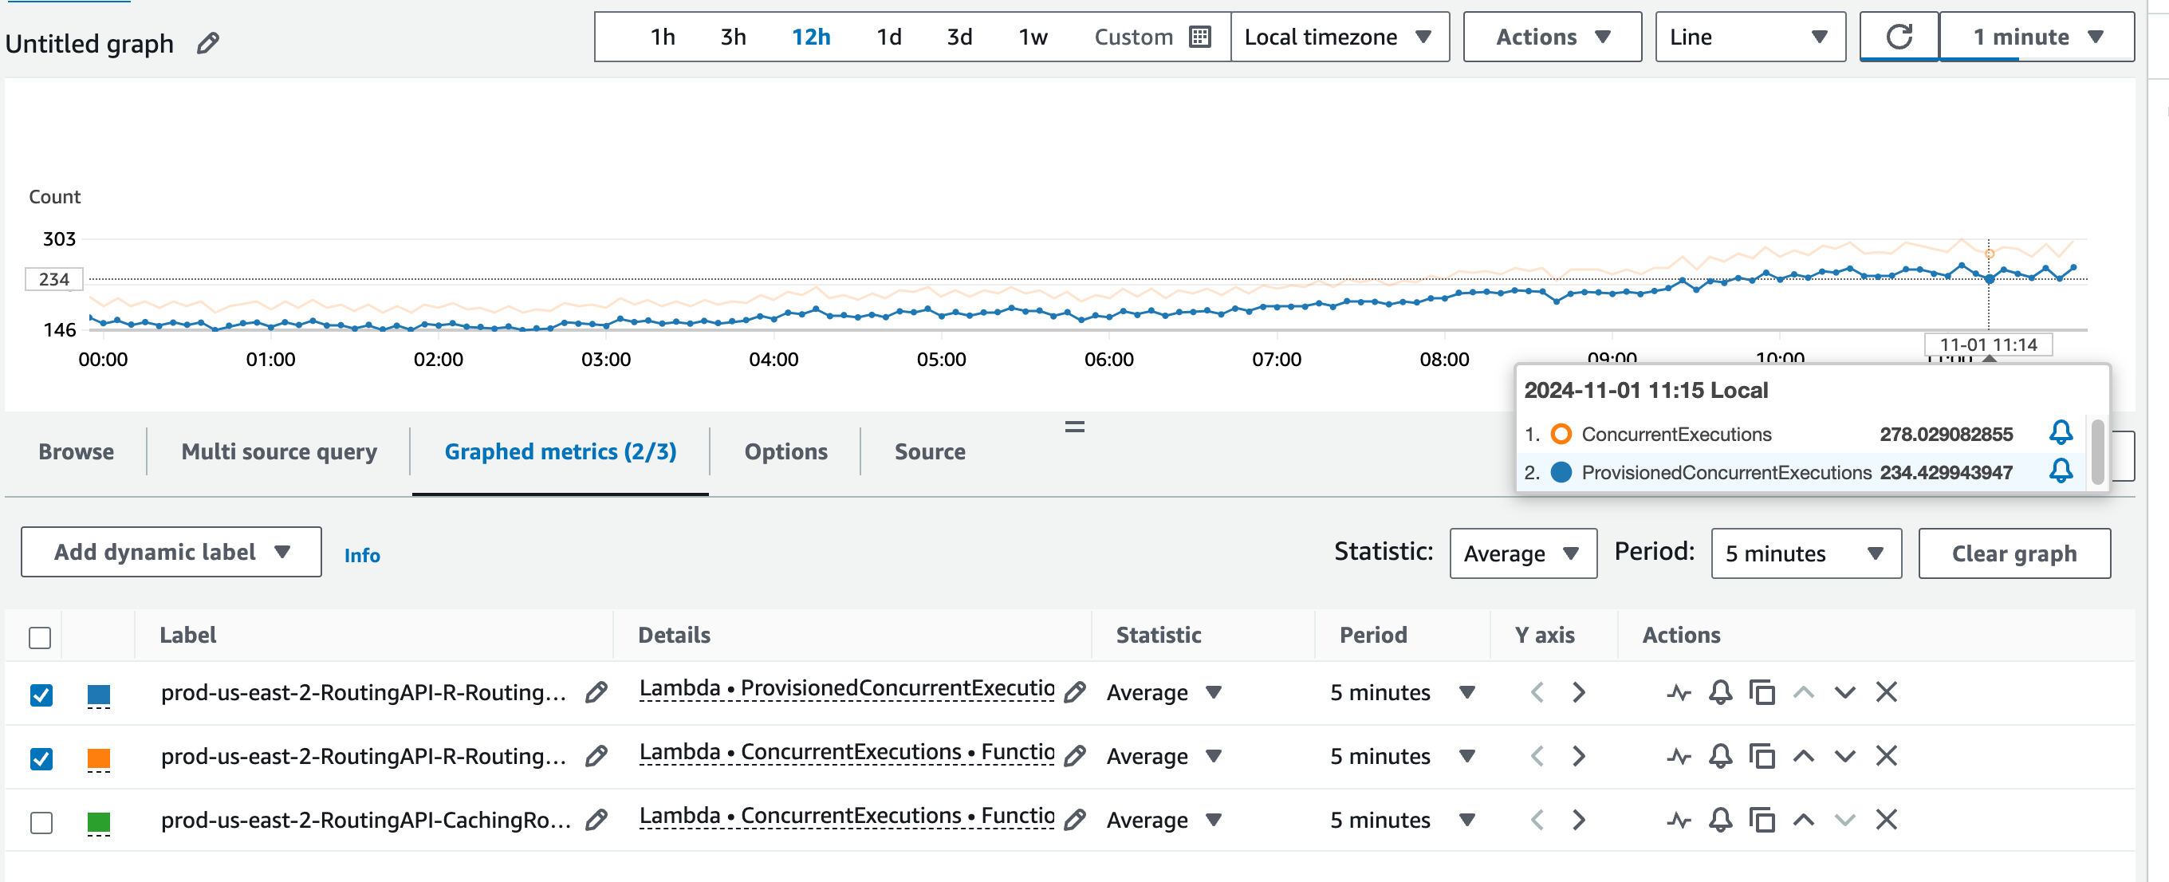Uncheck the ProvisionedConcurrentExecutions metric checkbox
This screenshot has height=882, width=2169.
pos(41,695)
